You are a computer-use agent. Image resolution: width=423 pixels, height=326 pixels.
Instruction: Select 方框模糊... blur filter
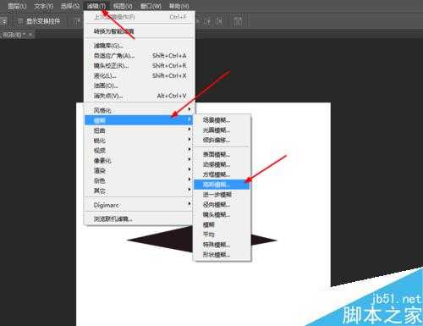222,174
